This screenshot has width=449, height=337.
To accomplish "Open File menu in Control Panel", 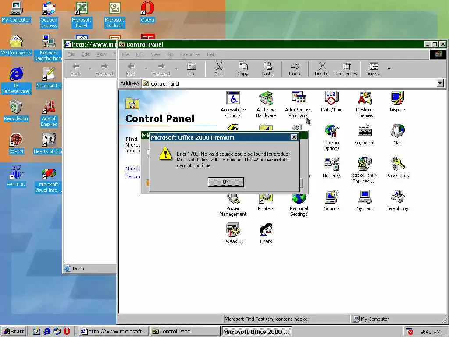I will coord(125,54).
